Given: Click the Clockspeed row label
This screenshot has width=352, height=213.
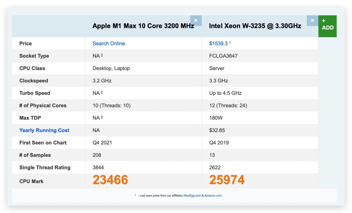Looking at the screenshot, I should point(34,80).
